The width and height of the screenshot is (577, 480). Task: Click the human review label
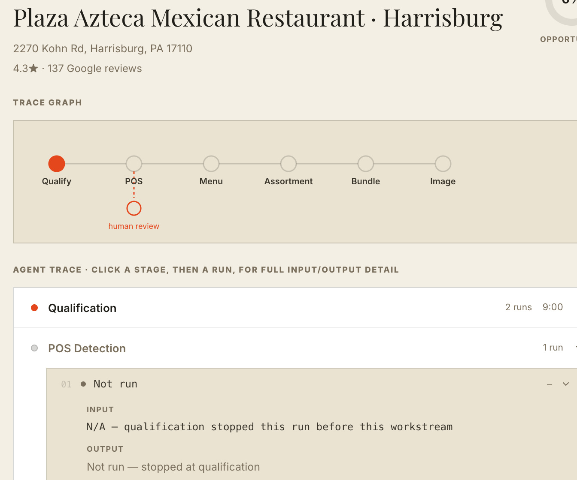tap(134, 226)
